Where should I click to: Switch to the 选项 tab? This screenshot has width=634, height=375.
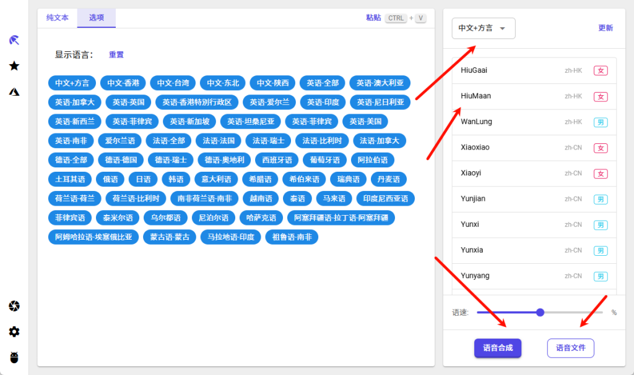pos(96,18)
